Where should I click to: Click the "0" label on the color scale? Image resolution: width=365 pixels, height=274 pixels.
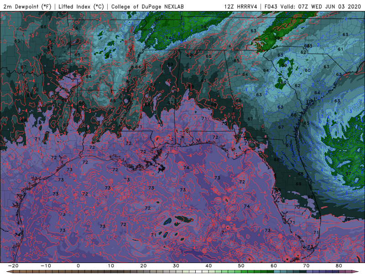coord(78,266)
